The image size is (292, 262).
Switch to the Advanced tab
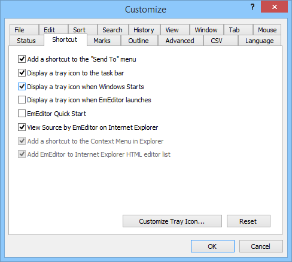coord(180,41)
